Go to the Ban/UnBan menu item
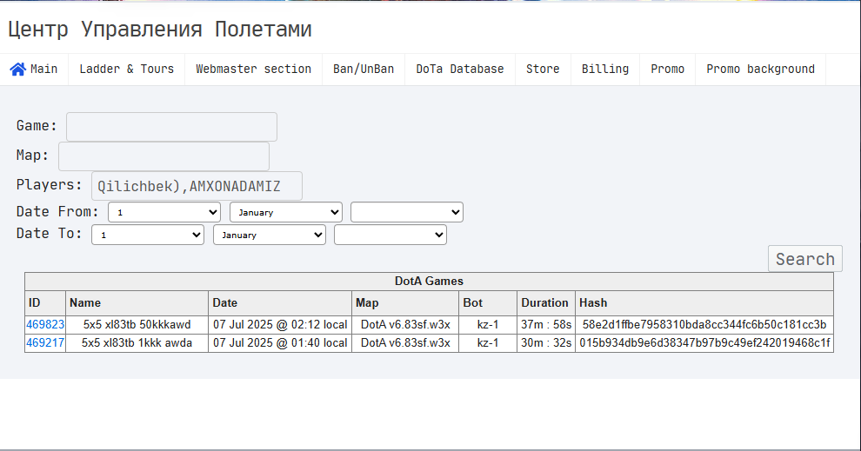Screen dimensions: 861x451 pyautogui.click(x=364, y=70)
